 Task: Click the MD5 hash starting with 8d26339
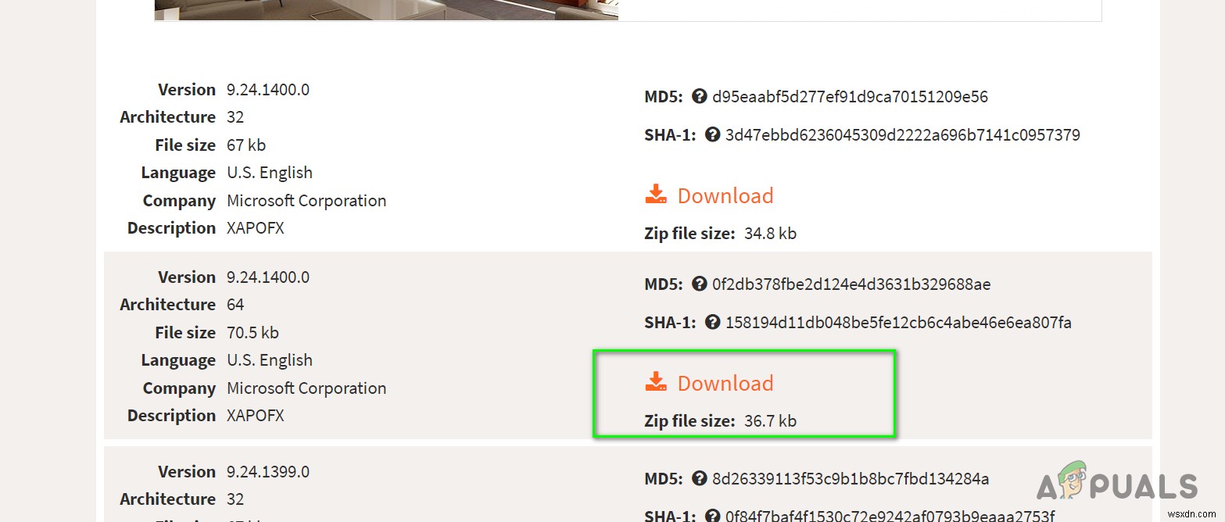click(851, 478)
